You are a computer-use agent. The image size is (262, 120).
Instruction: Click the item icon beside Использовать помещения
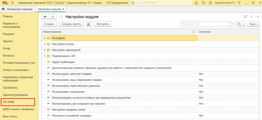pyautogui.click(x=48, y=92)
